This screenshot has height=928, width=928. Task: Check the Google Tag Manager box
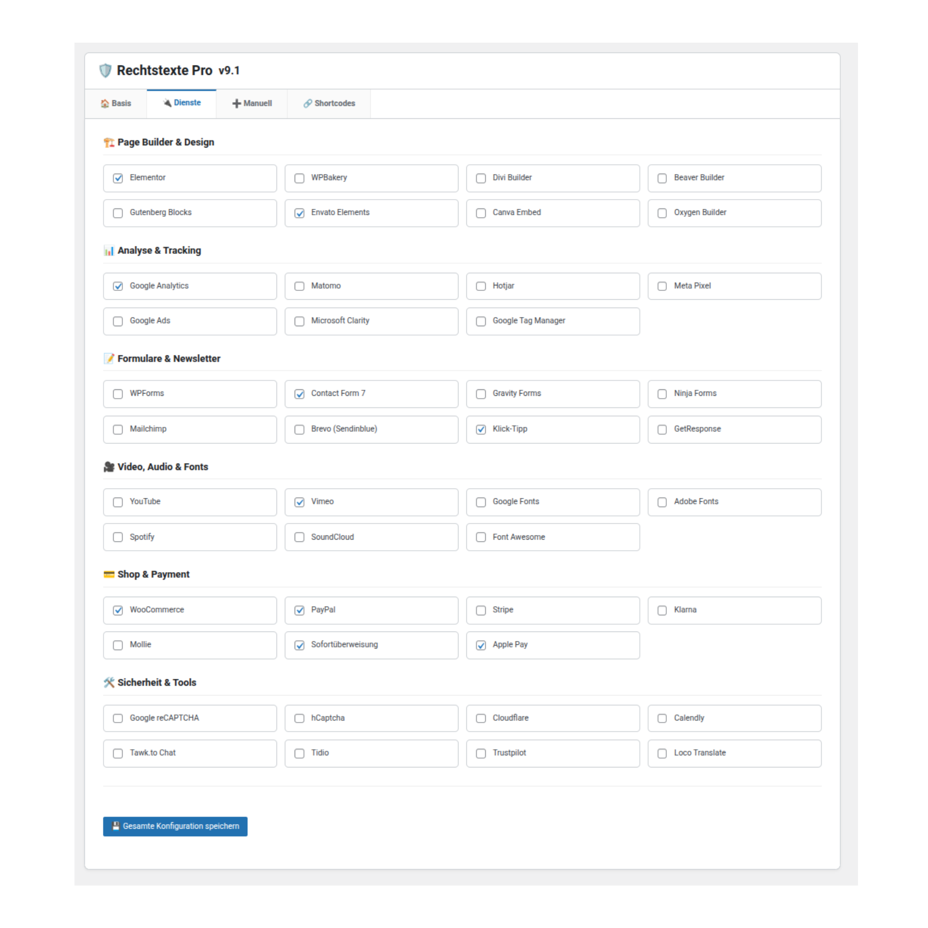tap(481, 321)
